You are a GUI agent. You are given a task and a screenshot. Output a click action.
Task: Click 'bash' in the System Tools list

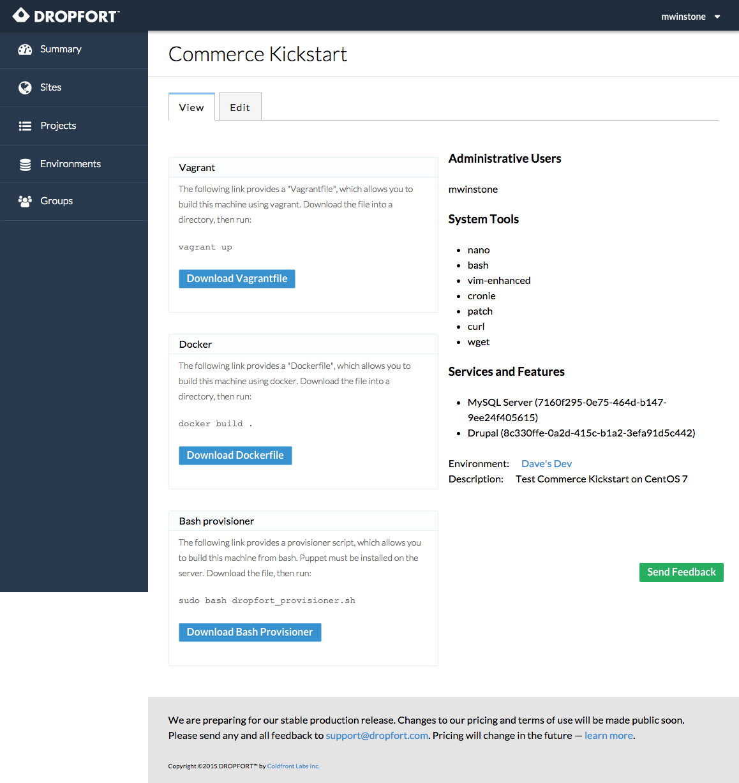(478, 265)
